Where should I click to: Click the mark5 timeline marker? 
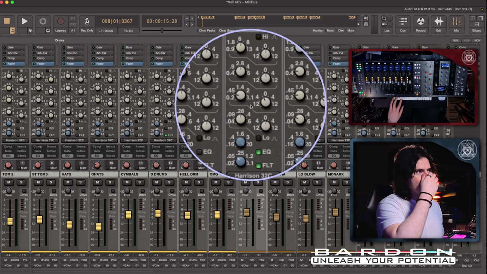point(289,18)
